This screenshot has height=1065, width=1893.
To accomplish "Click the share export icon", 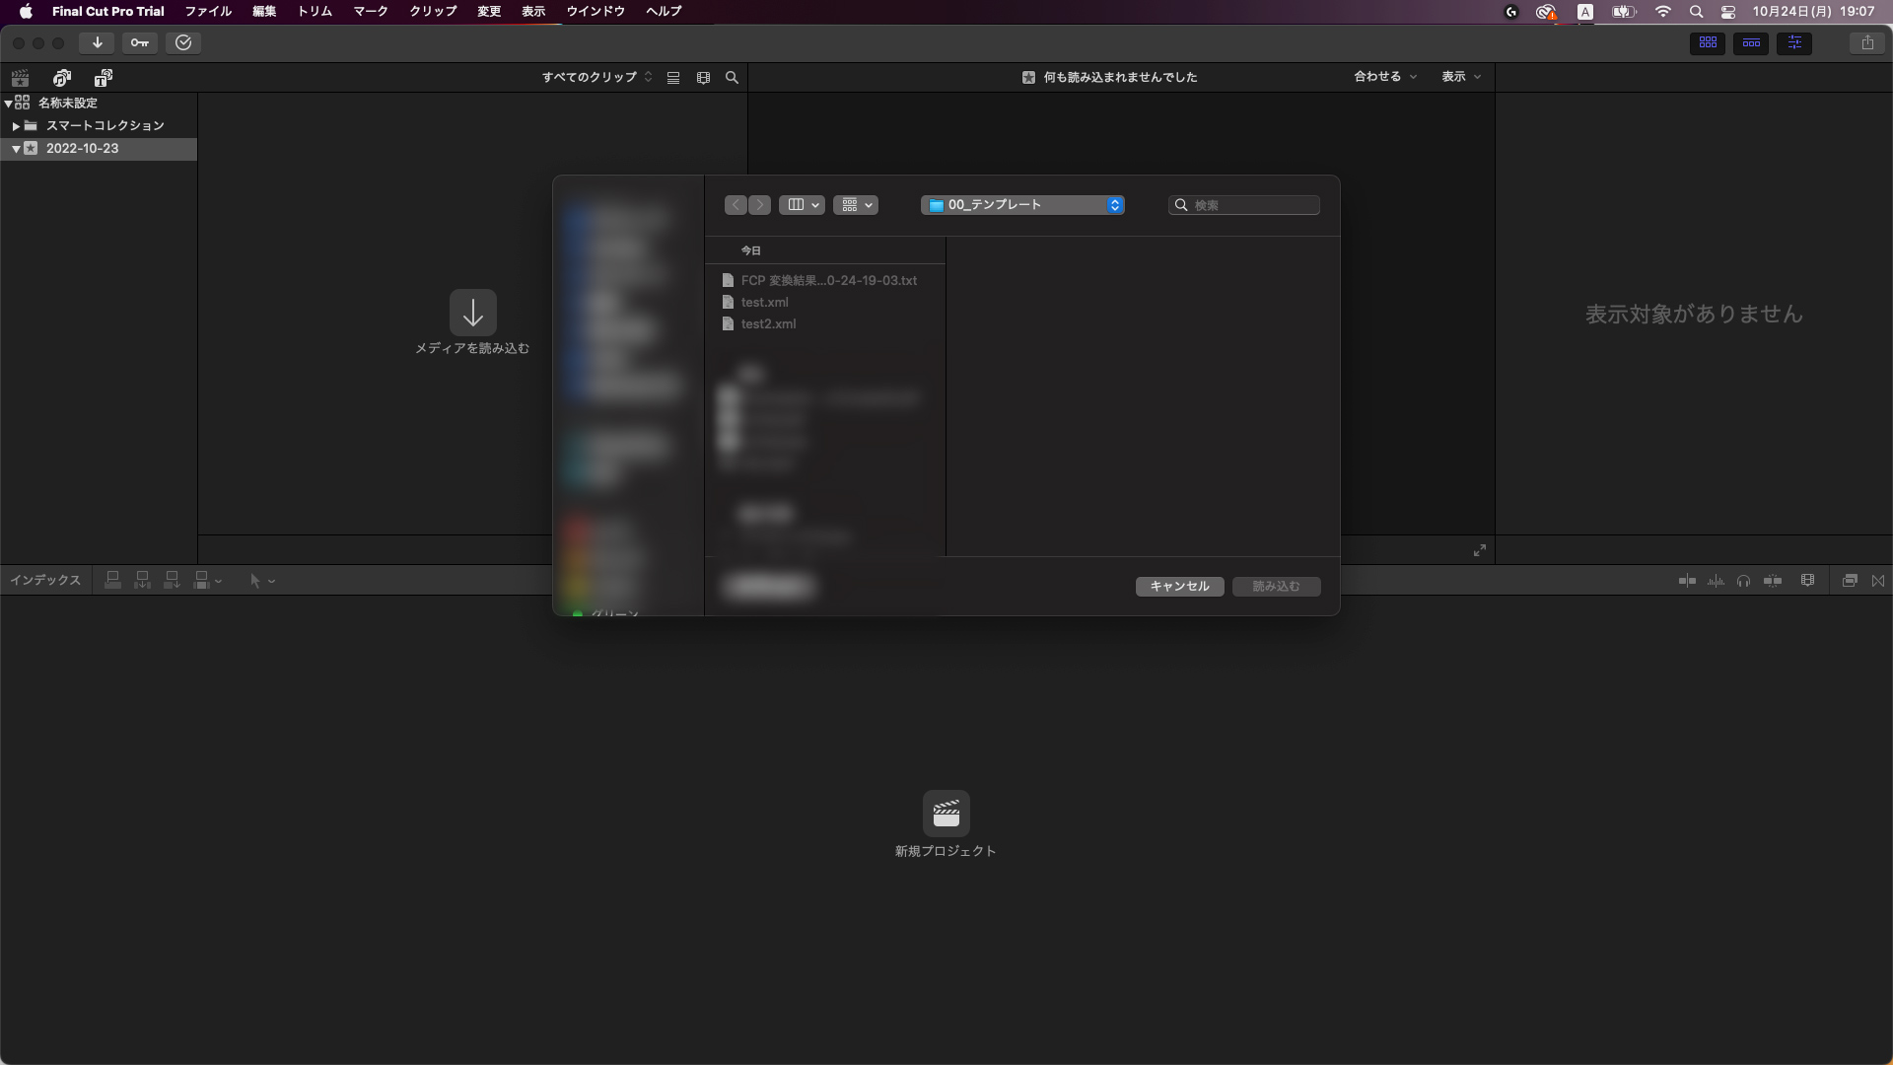I will click(x=1867, y=42).
